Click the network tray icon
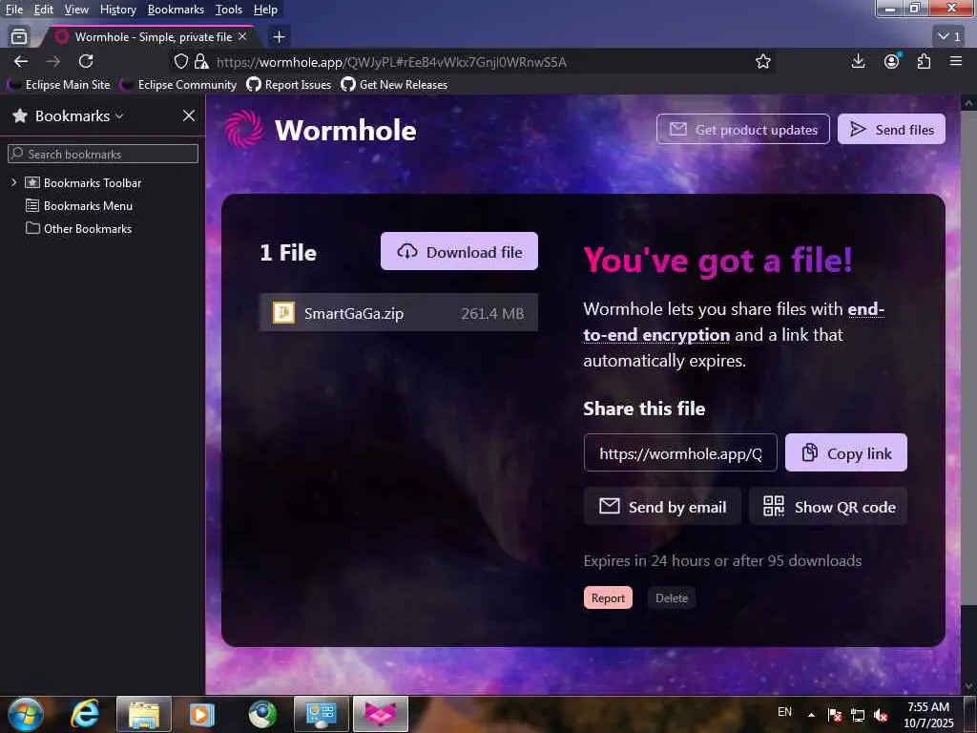 858,715
